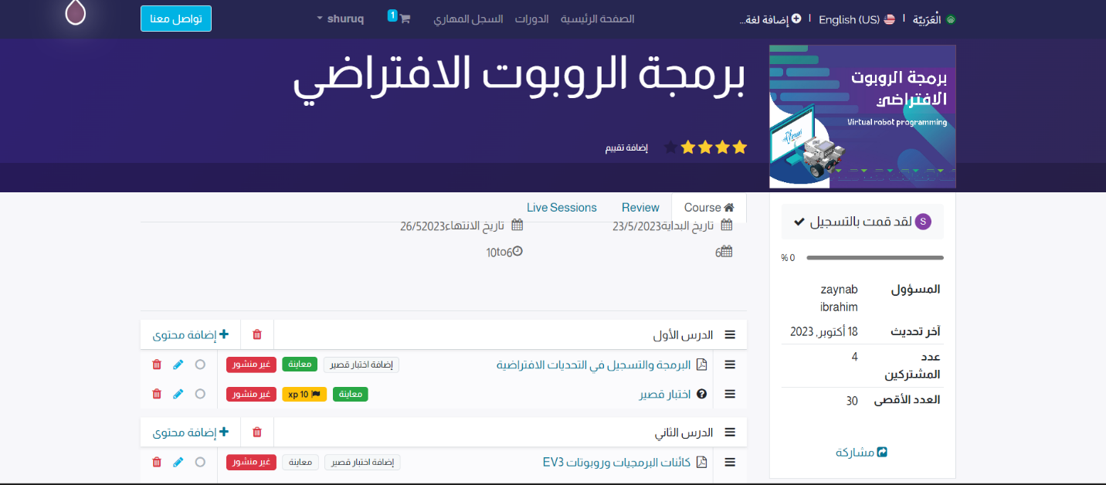Delete the الدرس الأول section with trash icon

(x=257, y=334)
